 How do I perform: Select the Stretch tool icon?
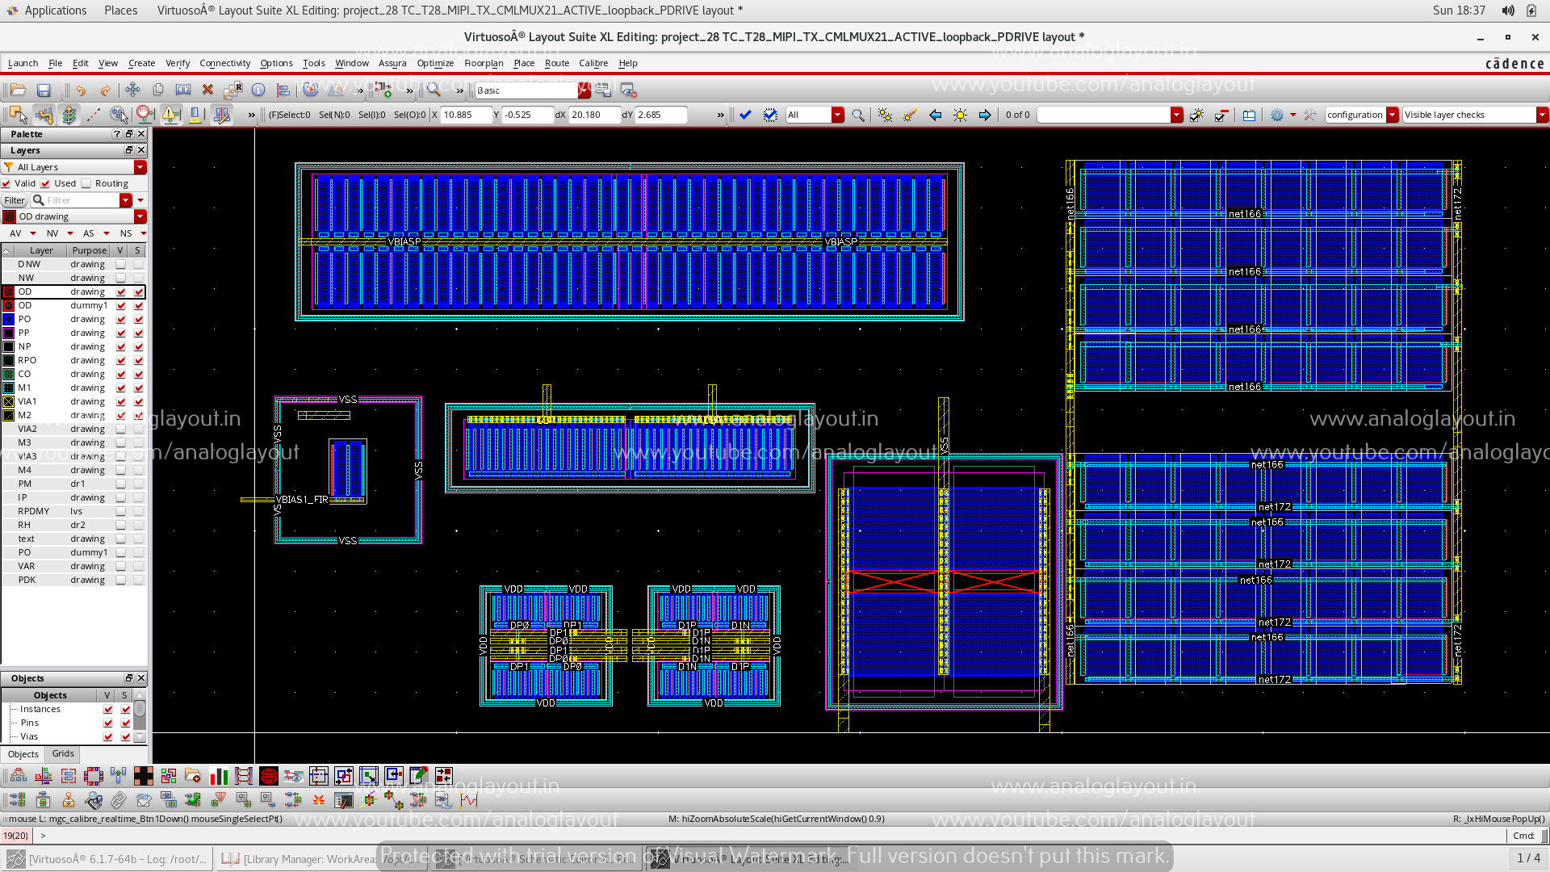tap(183, 90)
